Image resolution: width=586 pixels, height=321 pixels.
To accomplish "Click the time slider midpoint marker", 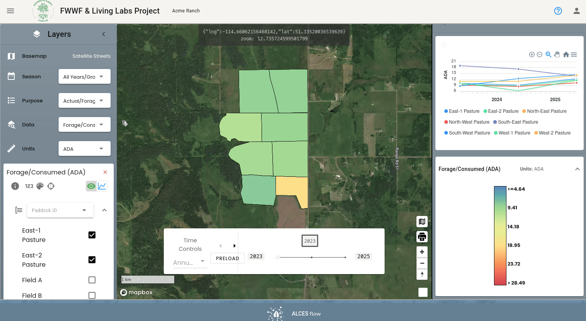I will (x=312, y=257).
